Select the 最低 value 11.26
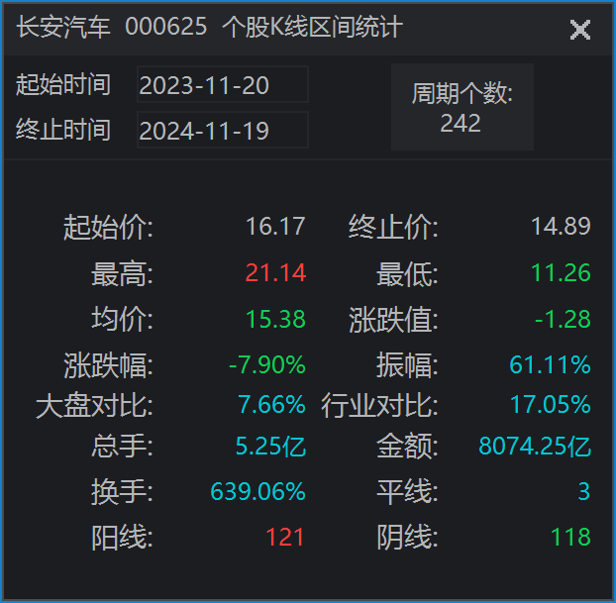 [561, 272]
